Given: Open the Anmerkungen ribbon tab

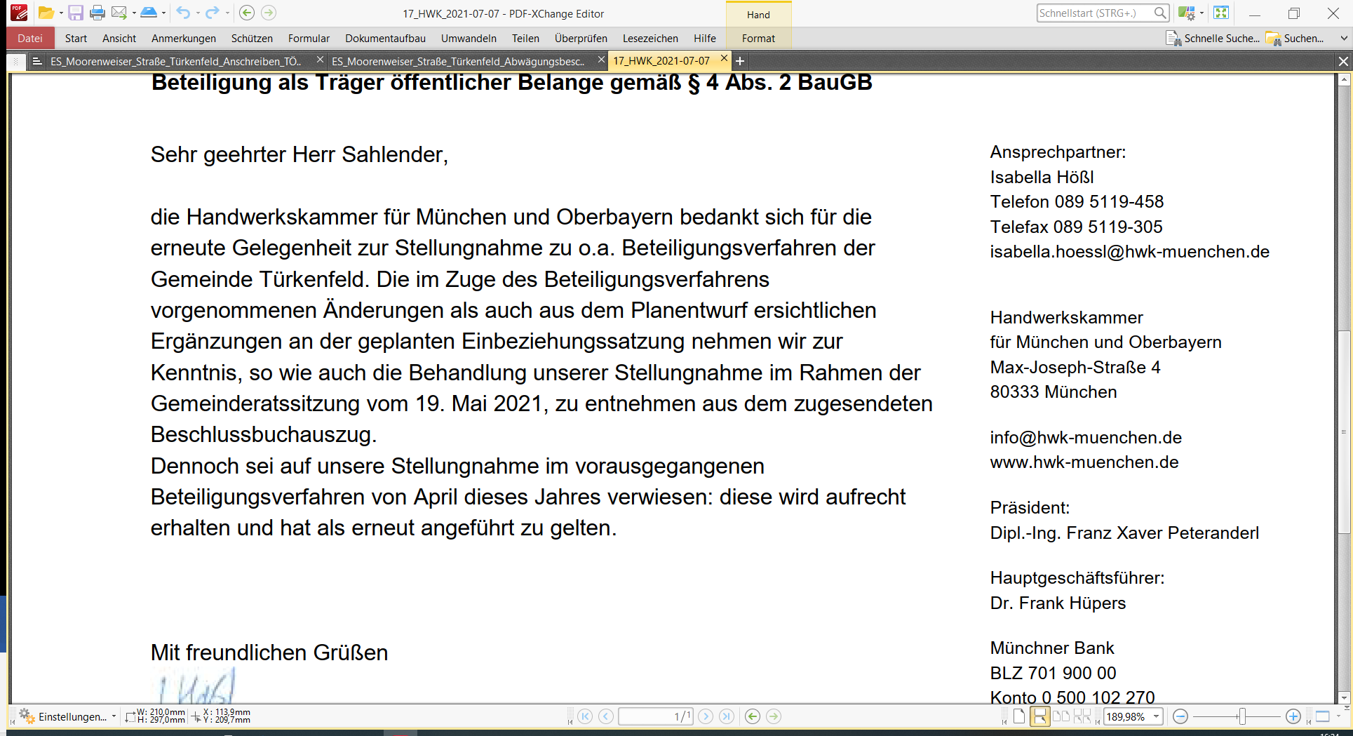Looking at the screenshot, I should point(184,39).
